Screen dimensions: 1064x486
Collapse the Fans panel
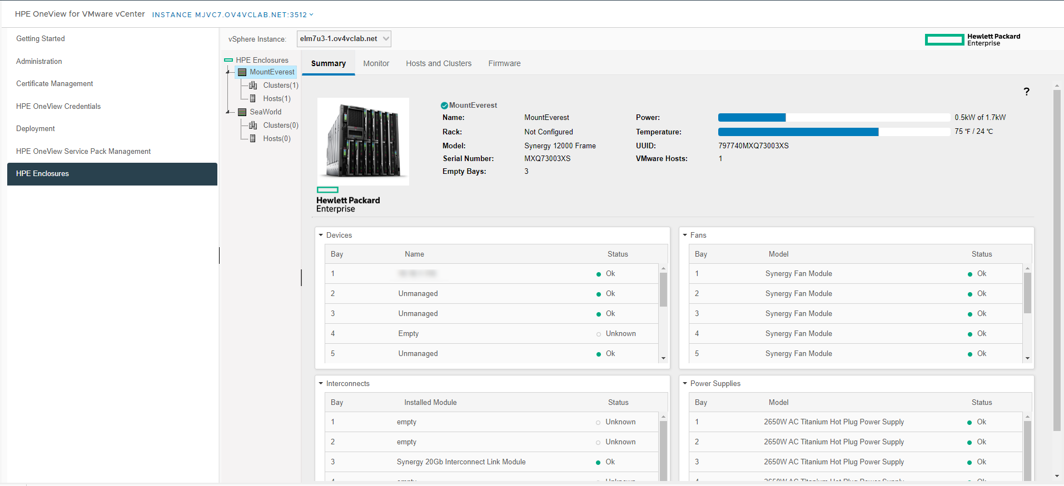pos(685,236)
